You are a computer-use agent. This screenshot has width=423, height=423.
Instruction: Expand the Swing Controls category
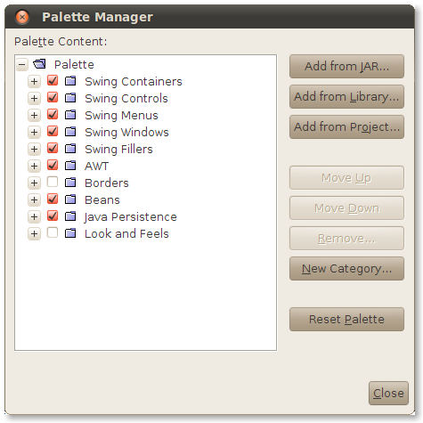(x=34, y=98)
